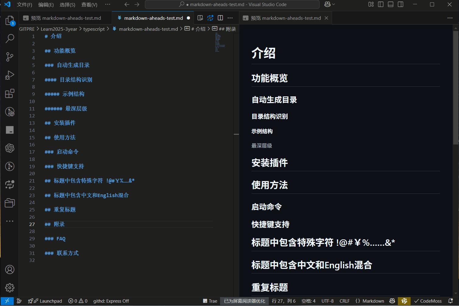Expand Learn2025-3year breadcrumb
The image size is (459, 306).
coord(59,29)
